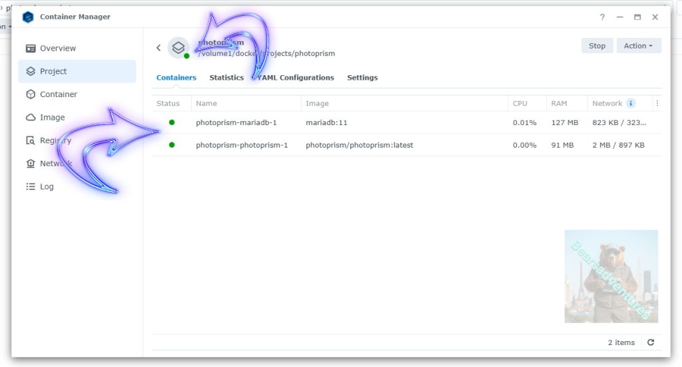The width and height of the screenshot is (682, 367).
Task: Switch to the Statistics tab
Action: 226,78
